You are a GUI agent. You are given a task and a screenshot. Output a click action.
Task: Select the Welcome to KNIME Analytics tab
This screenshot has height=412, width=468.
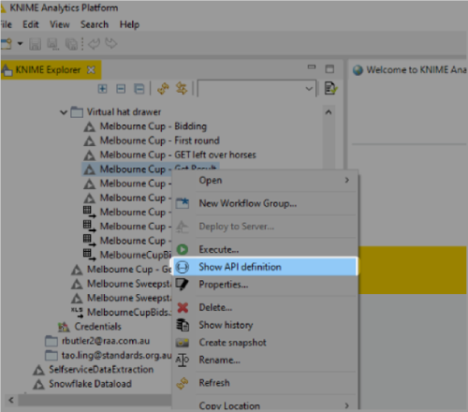[x=409, y=69]
